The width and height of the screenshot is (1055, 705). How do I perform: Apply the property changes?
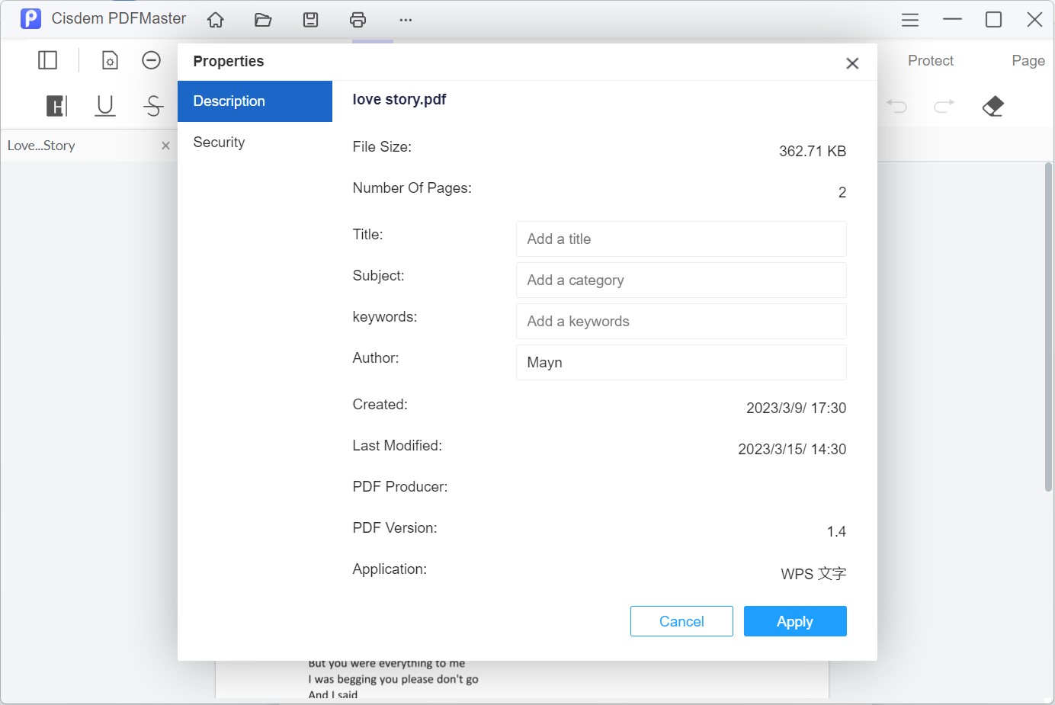[795, 621]
